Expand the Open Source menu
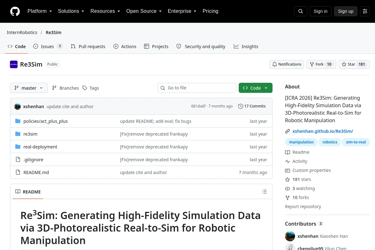This screenshot has height=250, width=375. tap(144, 11)
